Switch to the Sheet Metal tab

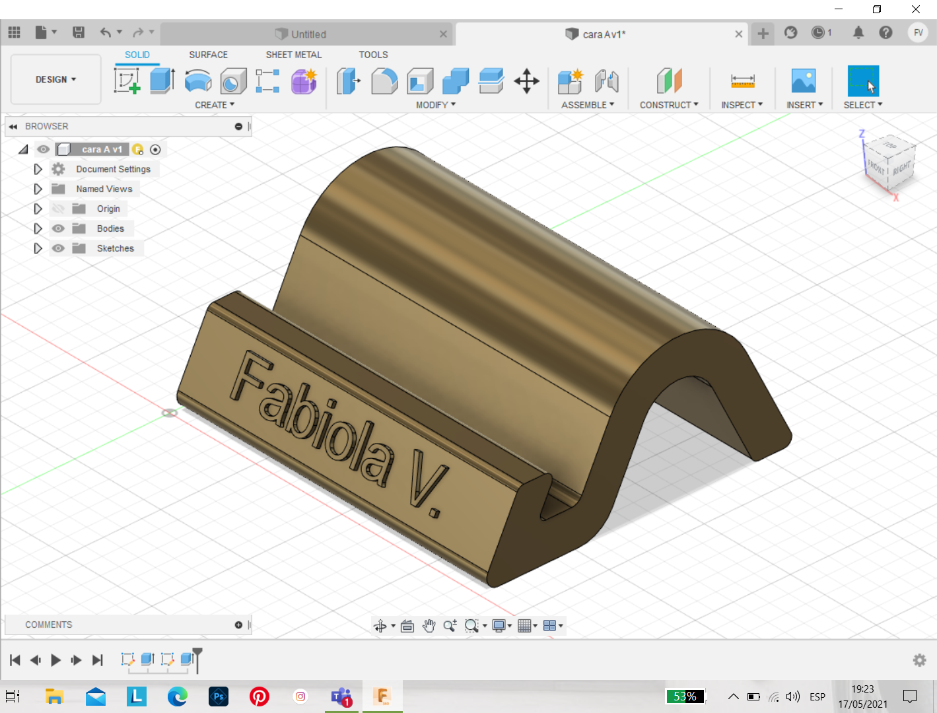(293, 55)
